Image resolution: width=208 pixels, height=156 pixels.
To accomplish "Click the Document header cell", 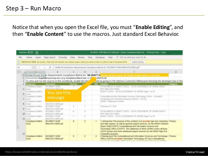I will [57, 84].
